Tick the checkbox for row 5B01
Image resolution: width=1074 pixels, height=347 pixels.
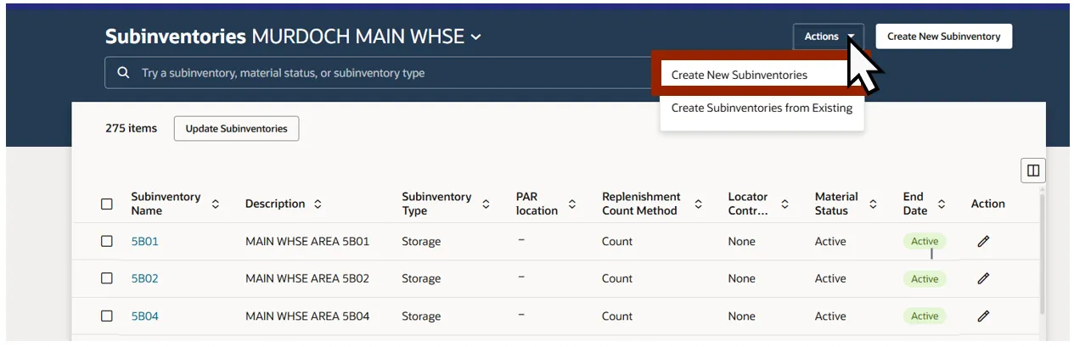point(107,241)
